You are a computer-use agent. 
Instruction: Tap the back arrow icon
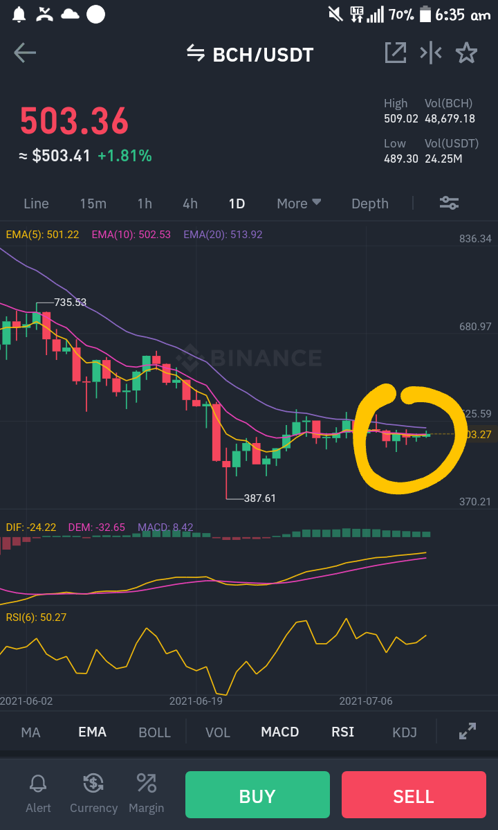pos(25,53)
